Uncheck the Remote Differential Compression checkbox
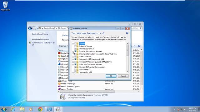Screen dimensions: 200x112 point(76,67)
